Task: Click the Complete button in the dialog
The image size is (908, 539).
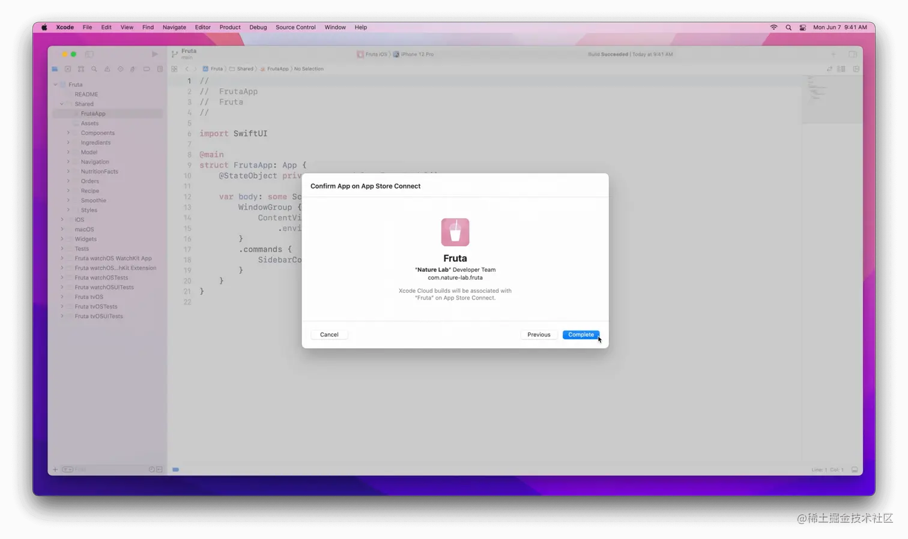Action: [x=581, y=334]
